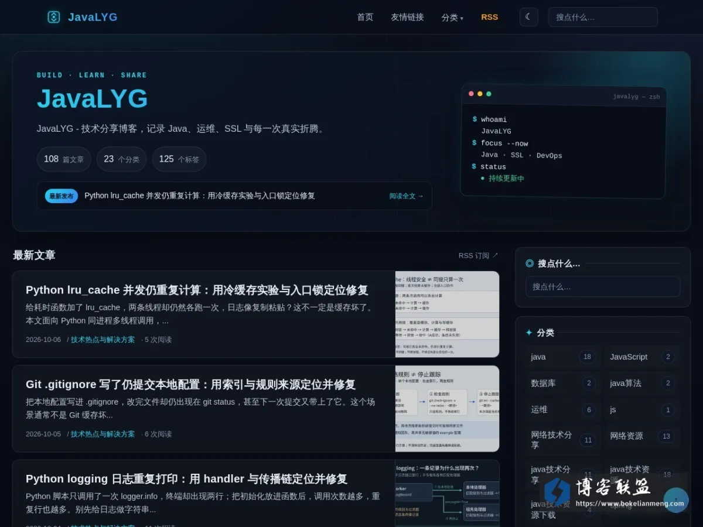Select 运维 category
This screenshot has width=703, height=527.
coord(563,409)
